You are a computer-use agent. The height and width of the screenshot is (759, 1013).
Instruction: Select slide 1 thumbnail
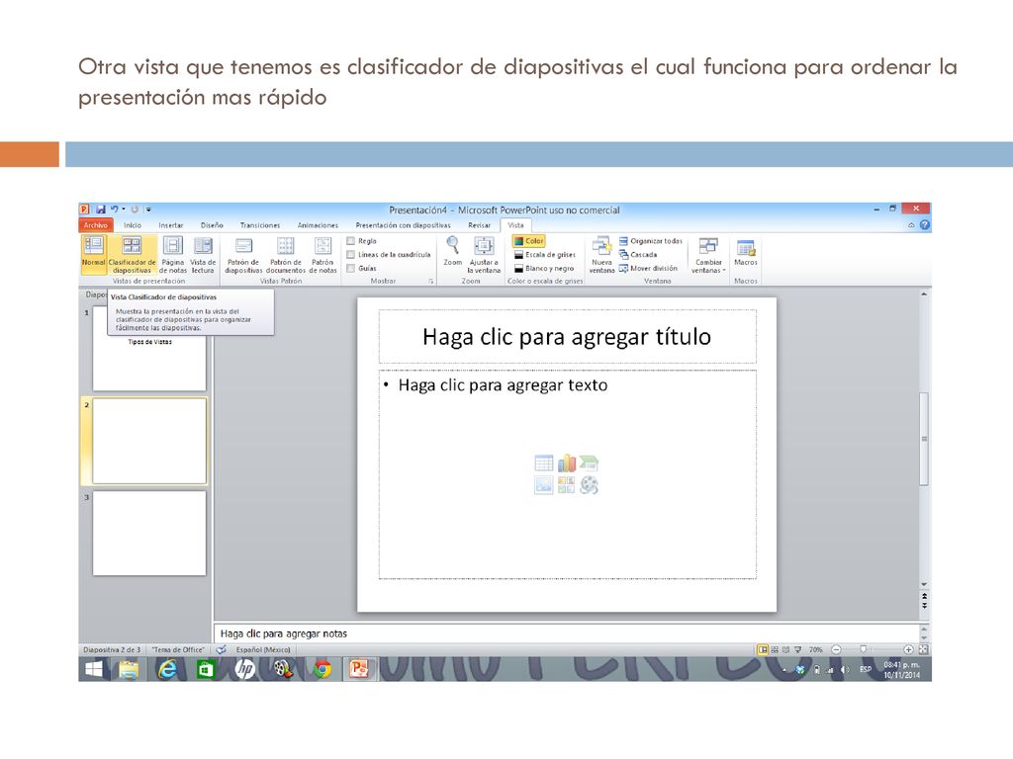point(149,349)
